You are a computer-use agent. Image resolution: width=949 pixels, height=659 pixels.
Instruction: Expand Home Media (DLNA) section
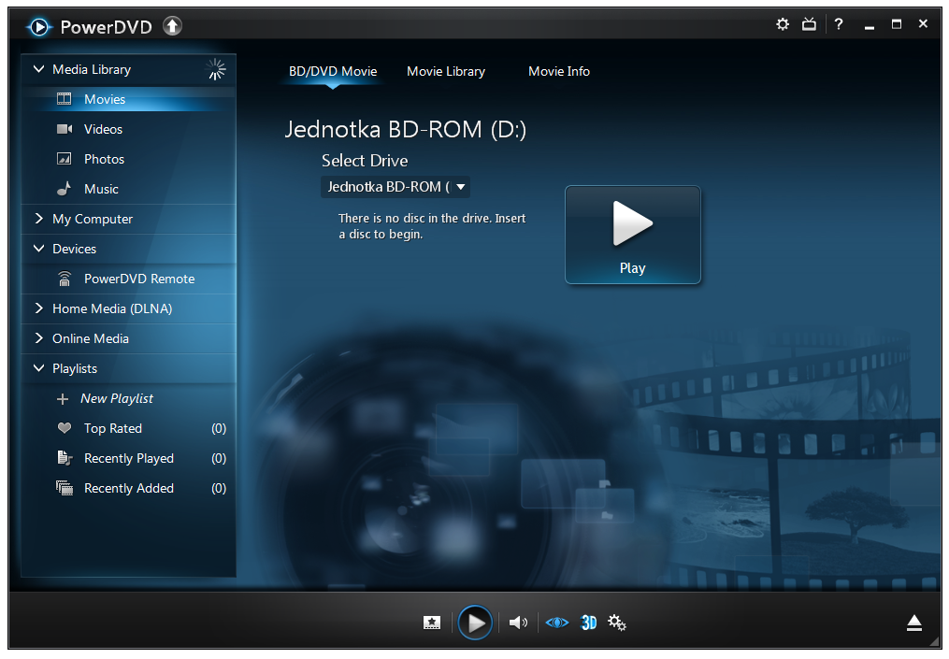click(x=38, y=308)
